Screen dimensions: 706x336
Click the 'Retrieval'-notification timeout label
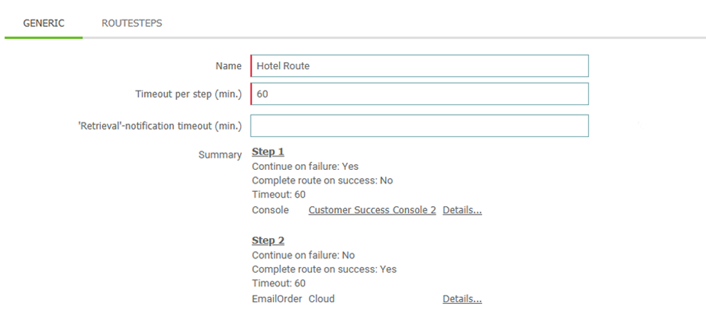[x=160, y=126]
